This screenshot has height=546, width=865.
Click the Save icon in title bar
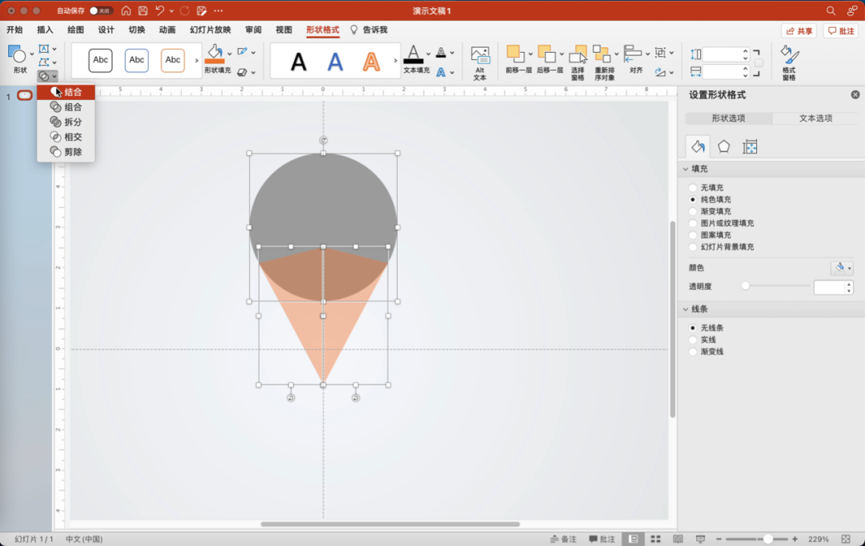tap(143, 10)
